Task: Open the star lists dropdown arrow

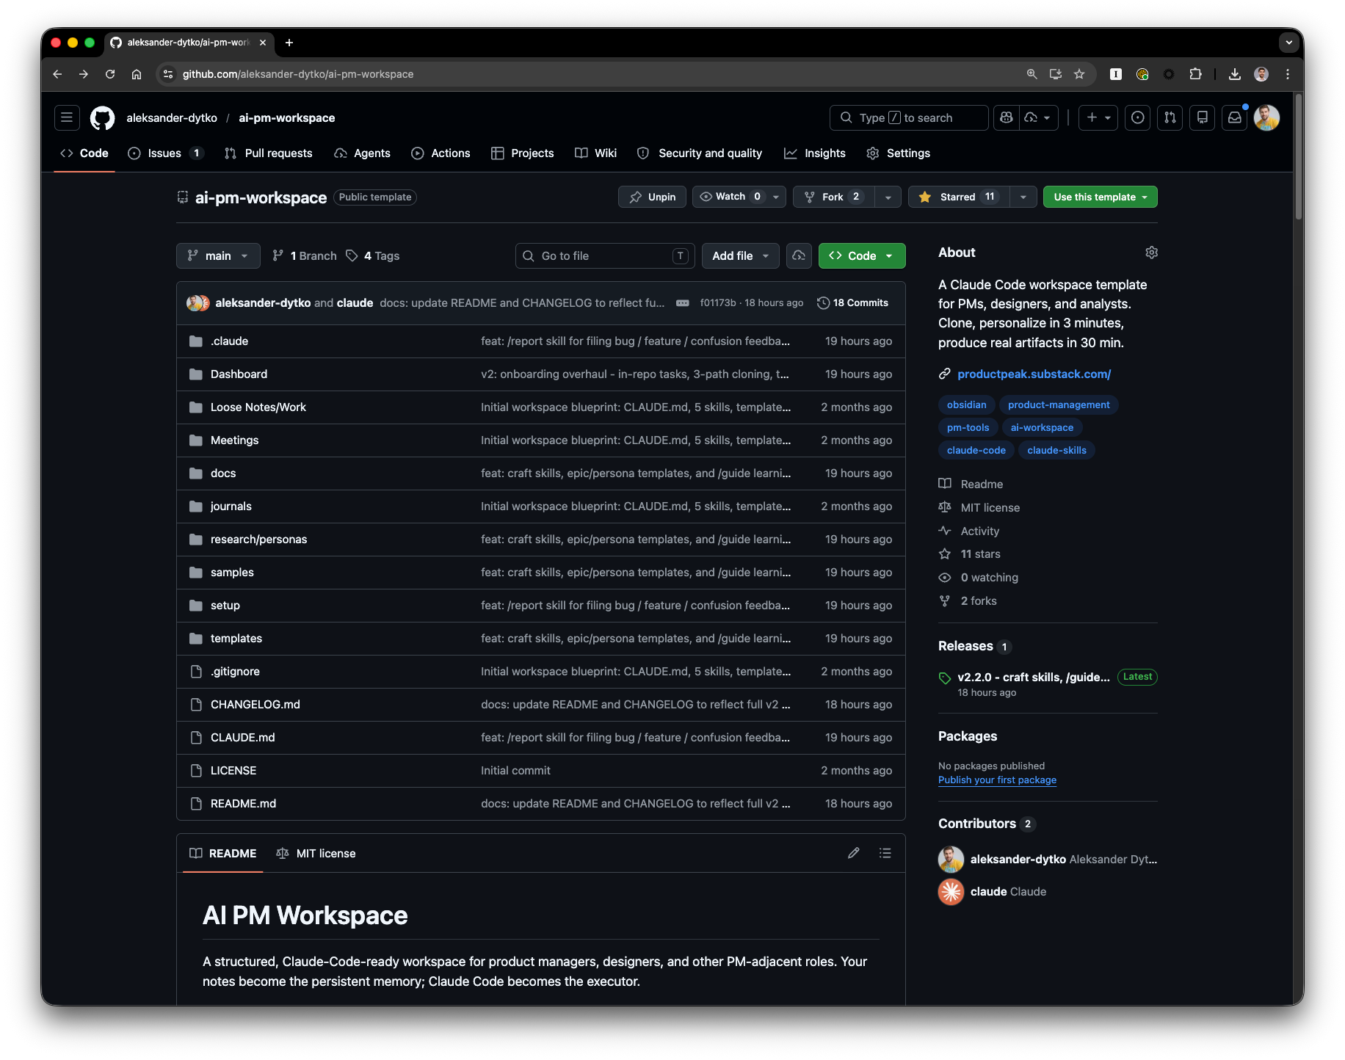Action: [1023, 197]
